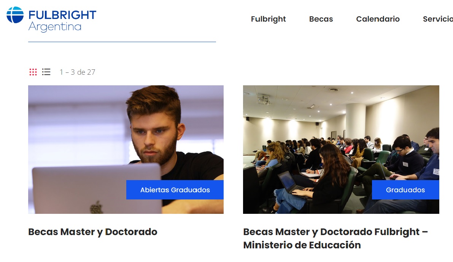Click the blue horizontal line under the header
This screenshot has height=262, width=453.
click(122, 42)
